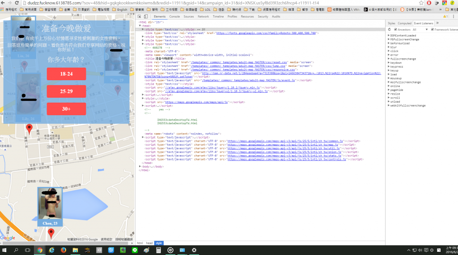Open the bookmarks bar overflow chevron
Viewport: 458px width, 255px height.
(441, 10)
